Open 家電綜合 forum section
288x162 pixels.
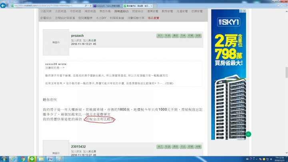pyautogui.click(x=46, y=18)
